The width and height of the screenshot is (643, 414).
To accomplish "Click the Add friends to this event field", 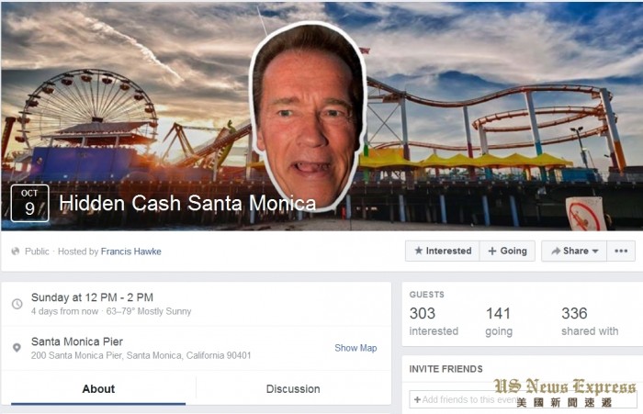I will coord(524,399).
